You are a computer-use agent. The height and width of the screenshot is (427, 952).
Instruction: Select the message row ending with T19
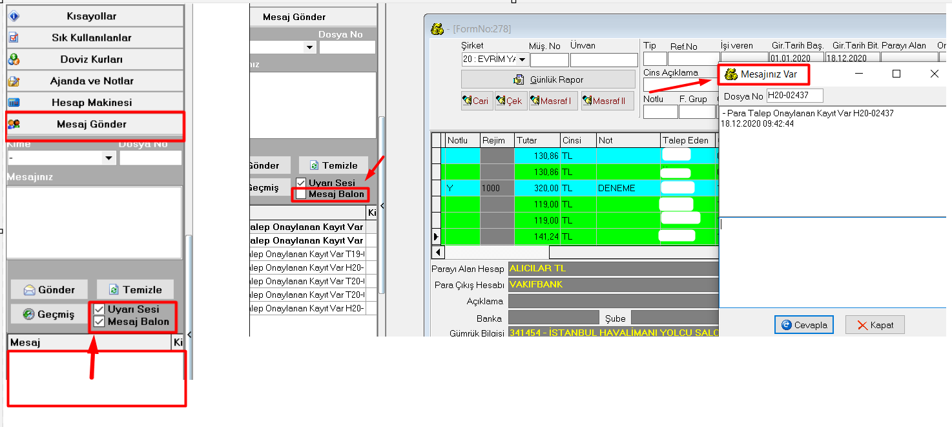coord(307,255)
